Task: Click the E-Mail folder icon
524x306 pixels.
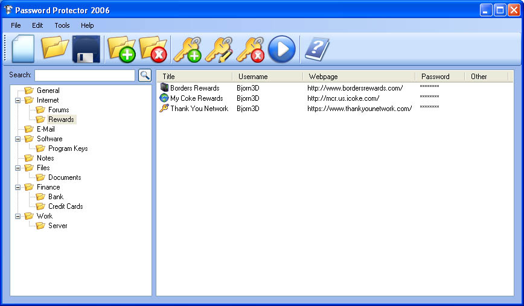Action: [x=29, y=129]
